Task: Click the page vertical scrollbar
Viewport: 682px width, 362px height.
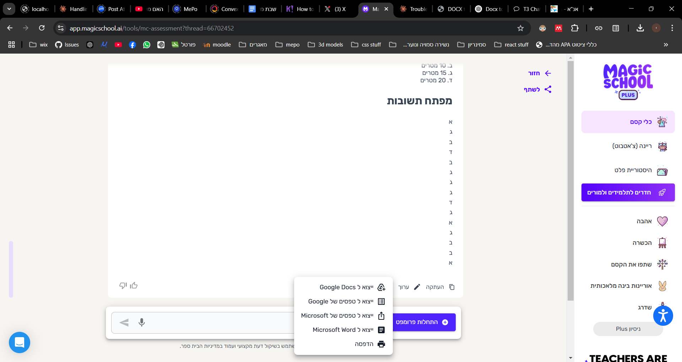Action: tap(570, 181)
